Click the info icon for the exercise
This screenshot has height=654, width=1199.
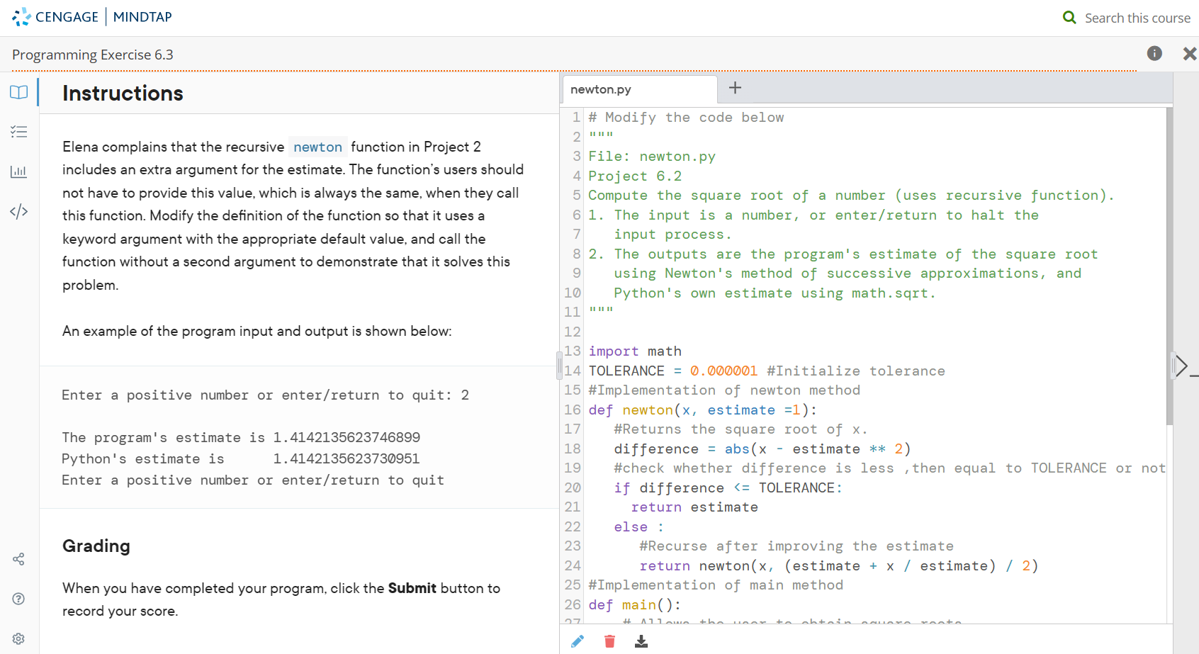click(1154, 53)
